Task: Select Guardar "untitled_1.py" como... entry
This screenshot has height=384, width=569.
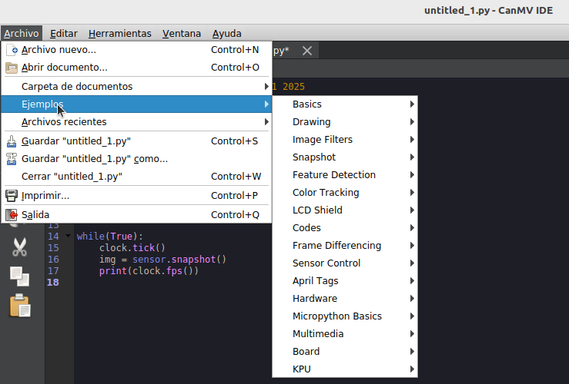Action: 136,159
